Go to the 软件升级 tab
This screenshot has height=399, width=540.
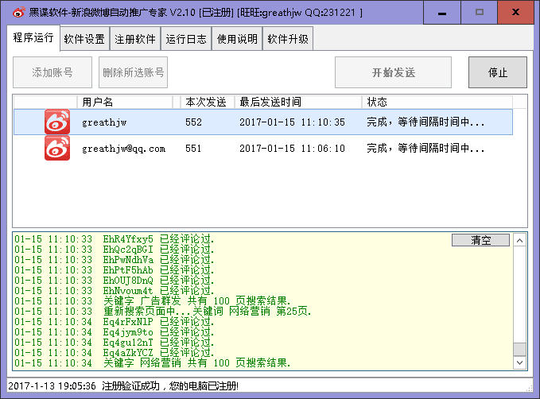(x=288, y=39)
